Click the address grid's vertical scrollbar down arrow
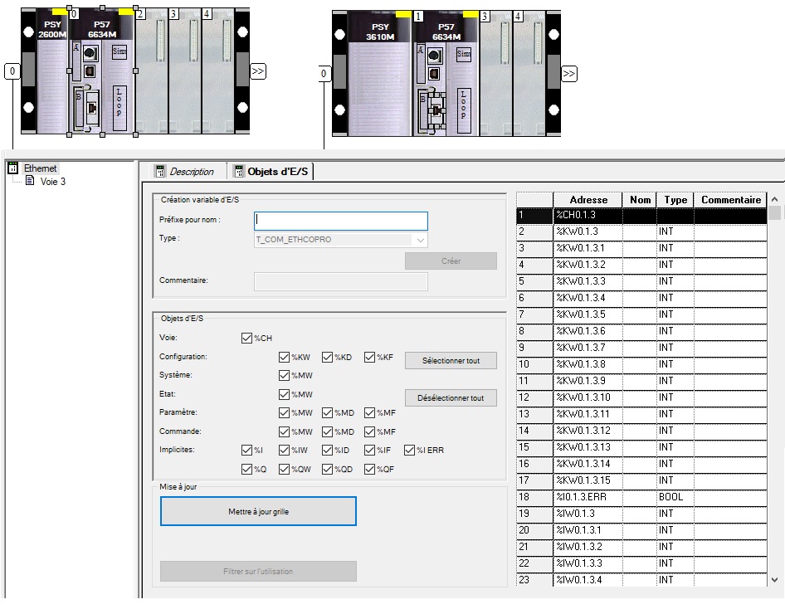The height and width of the screenshot is (614, 785). click(x=775, y=580)
